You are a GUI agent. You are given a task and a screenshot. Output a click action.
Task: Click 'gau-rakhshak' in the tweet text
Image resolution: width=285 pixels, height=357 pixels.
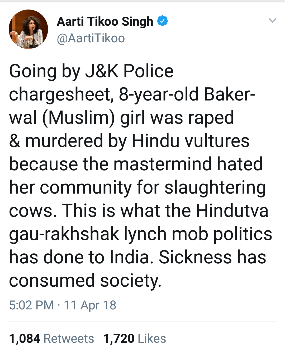64,234
